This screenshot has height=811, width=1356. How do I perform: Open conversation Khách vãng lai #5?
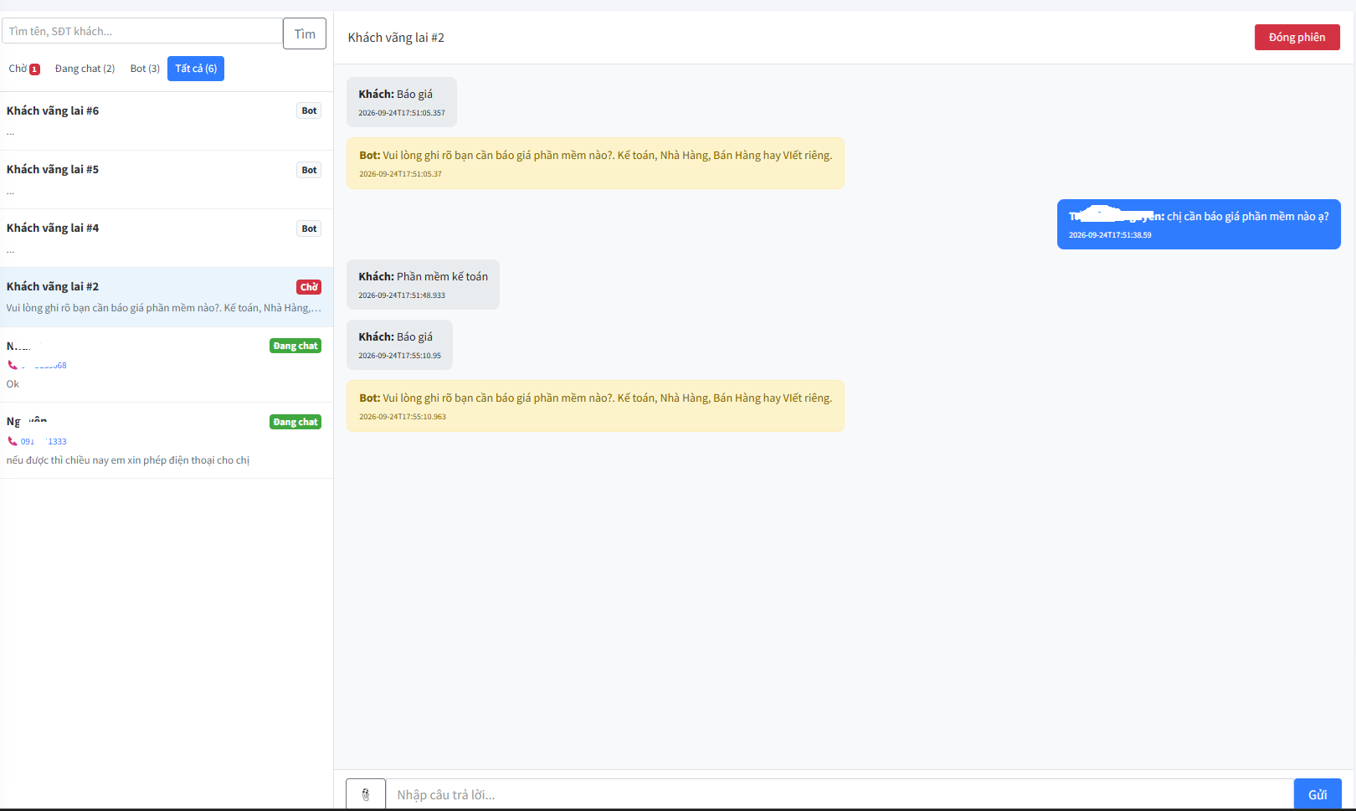167,180
